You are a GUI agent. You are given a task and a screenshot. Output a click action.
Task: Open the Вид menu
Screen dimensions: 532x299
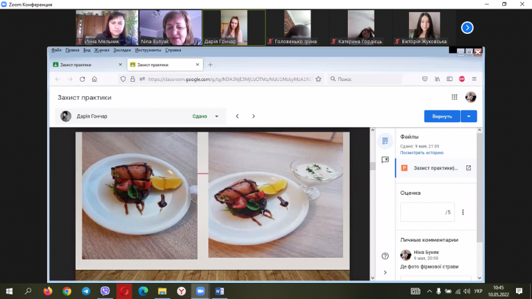(87, 50)
